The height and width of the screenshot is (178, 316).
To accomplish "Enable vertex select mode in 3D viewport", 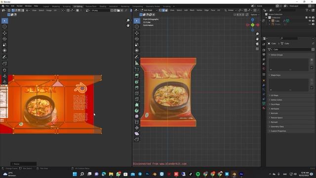I will tap(160, 10).
